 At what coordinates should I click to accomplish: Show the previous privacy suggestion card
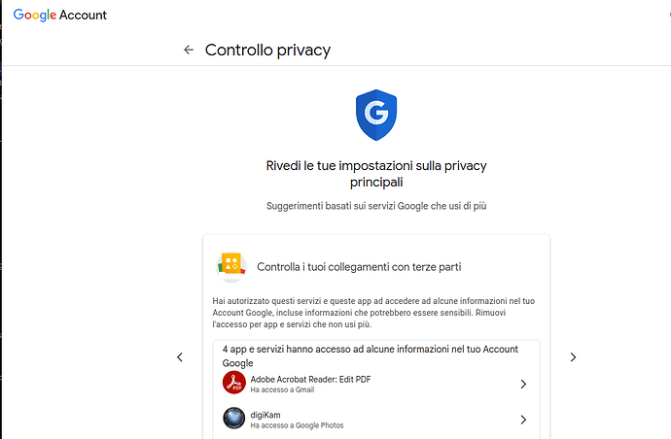tap(180, 356)
